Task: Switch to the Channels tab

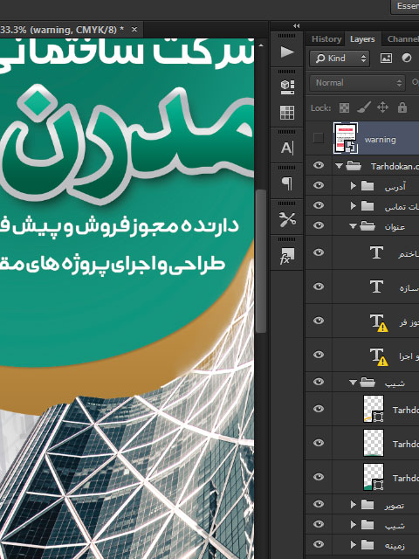Action: point(402,38)
